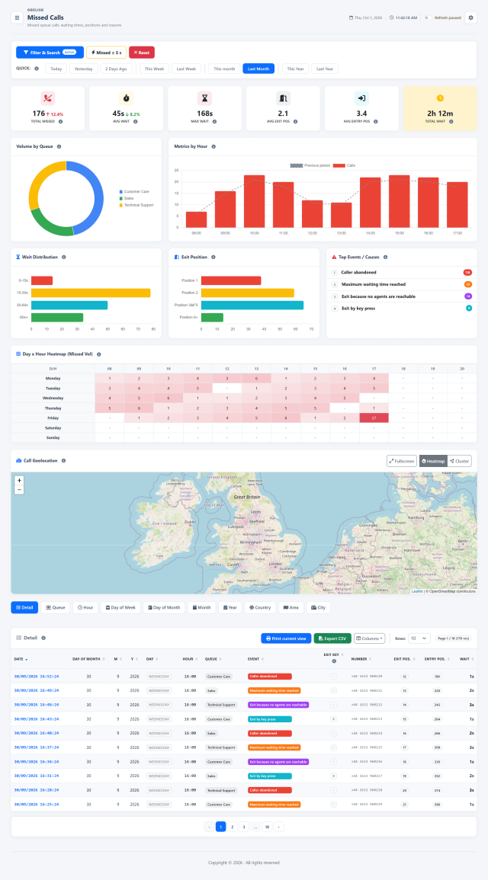Sort table by DATE column

pyautogui.click(x=21, y=659)
